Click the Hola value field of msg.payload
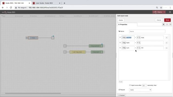This screenshot has height=97, width=173. pos(152,37)
